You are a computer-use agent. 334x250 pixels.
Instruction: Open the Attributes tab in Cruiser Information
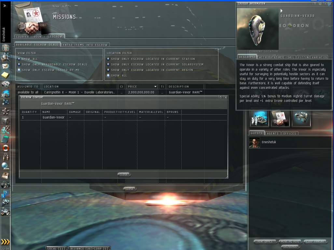coord(267,57)
